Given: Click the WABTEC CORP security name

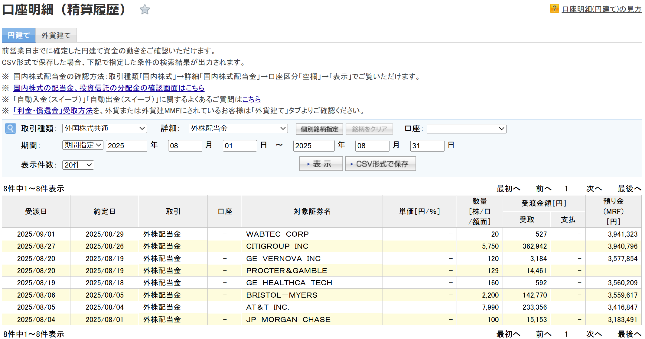Looking at the screenshot, I should (277, 234).
